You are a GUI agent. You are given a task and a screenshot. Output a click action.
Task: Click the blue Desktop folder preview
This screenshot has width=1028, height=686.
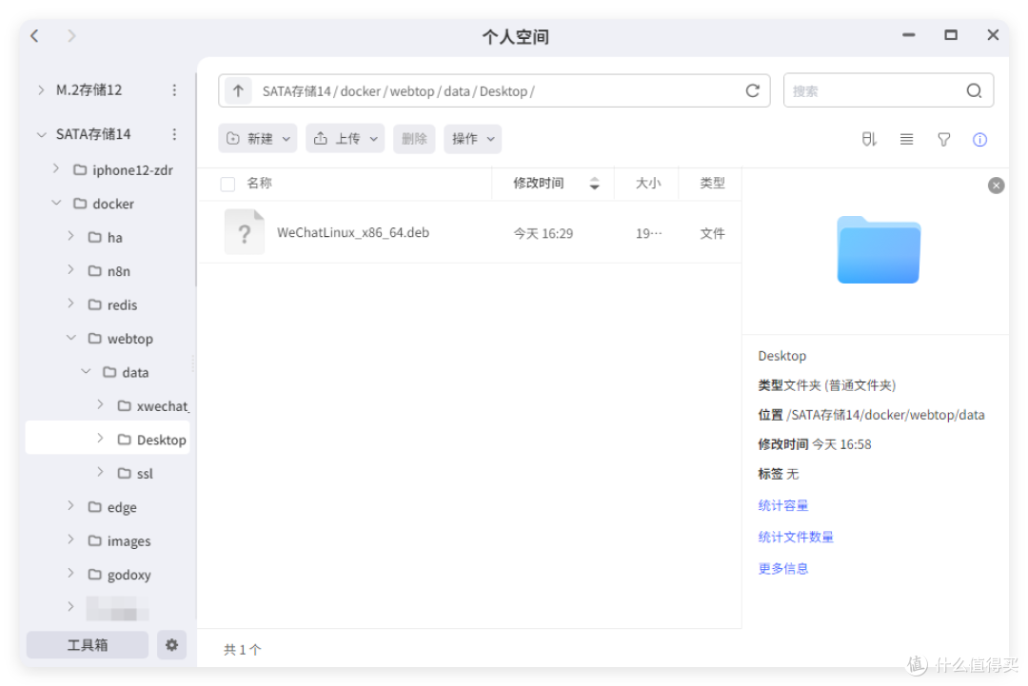(879, 249)
